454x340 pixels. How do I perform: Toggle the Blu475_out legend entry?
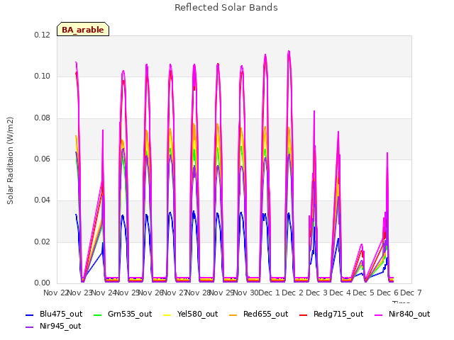pos(54,314)
